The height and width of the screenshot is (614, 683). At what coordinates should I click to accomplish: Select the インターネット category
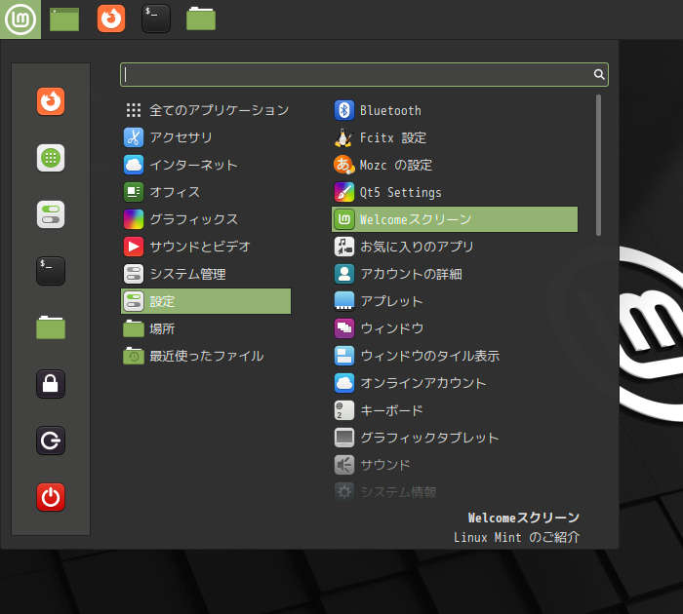point(206,166)
